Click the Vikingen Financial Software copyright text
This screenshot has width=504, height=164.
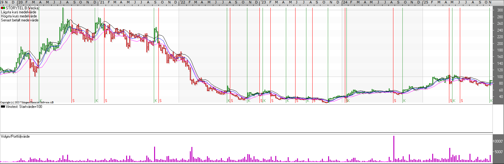27,102
